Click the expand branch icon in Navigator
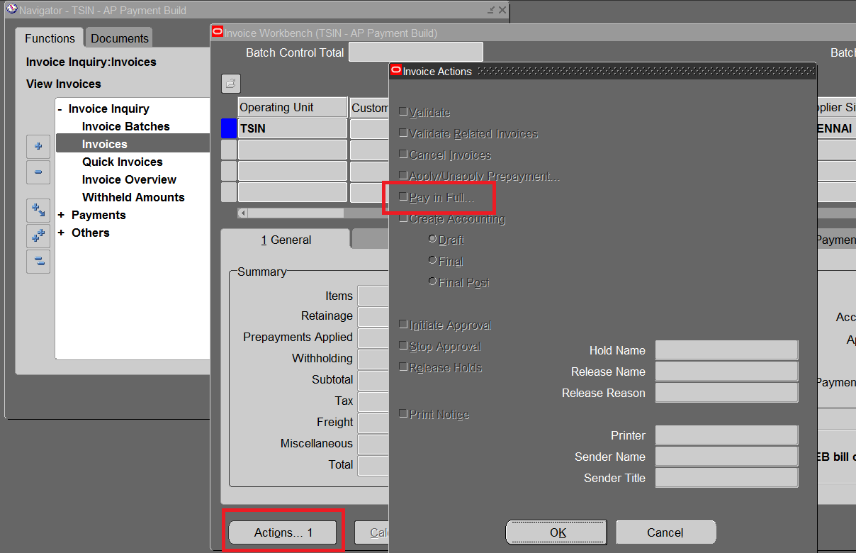This screenshot has width=856, height=553. tap(38, 210)
